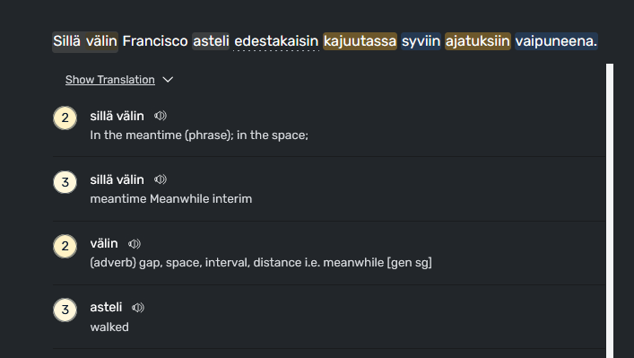The width and height of the screenshot is (634, 358).
Task: Click status badge 2 beside 'välin'
Action: point(65,246)
